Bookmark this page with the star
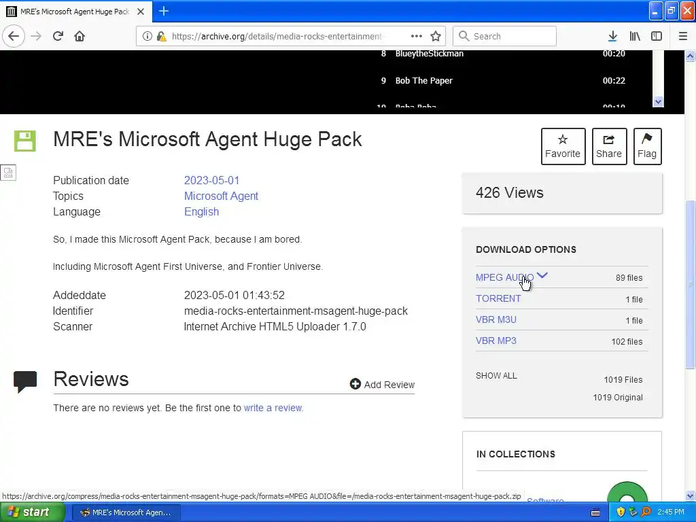This screenshot has height=522, width=696. (x=436, y=36)
